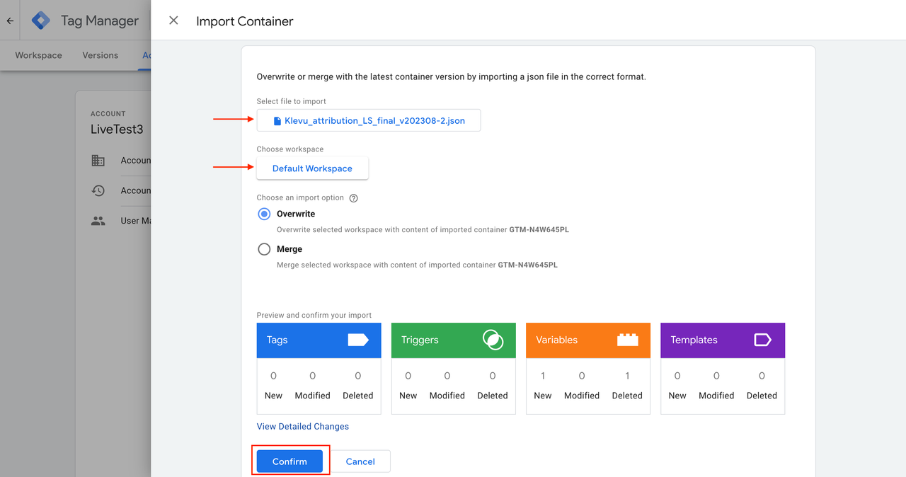Select the Overwrite import option
906x477 pixels.
264,214
